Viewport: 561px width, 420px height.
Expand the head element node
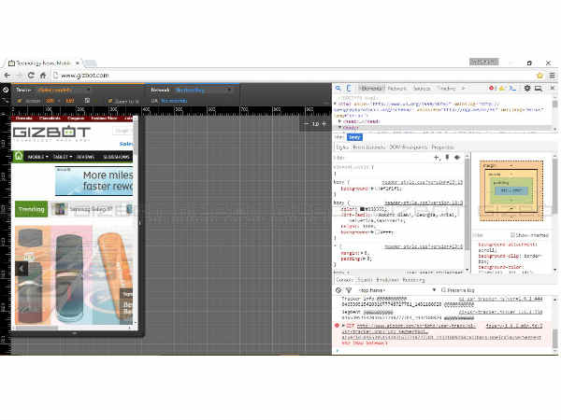point(339,121)
